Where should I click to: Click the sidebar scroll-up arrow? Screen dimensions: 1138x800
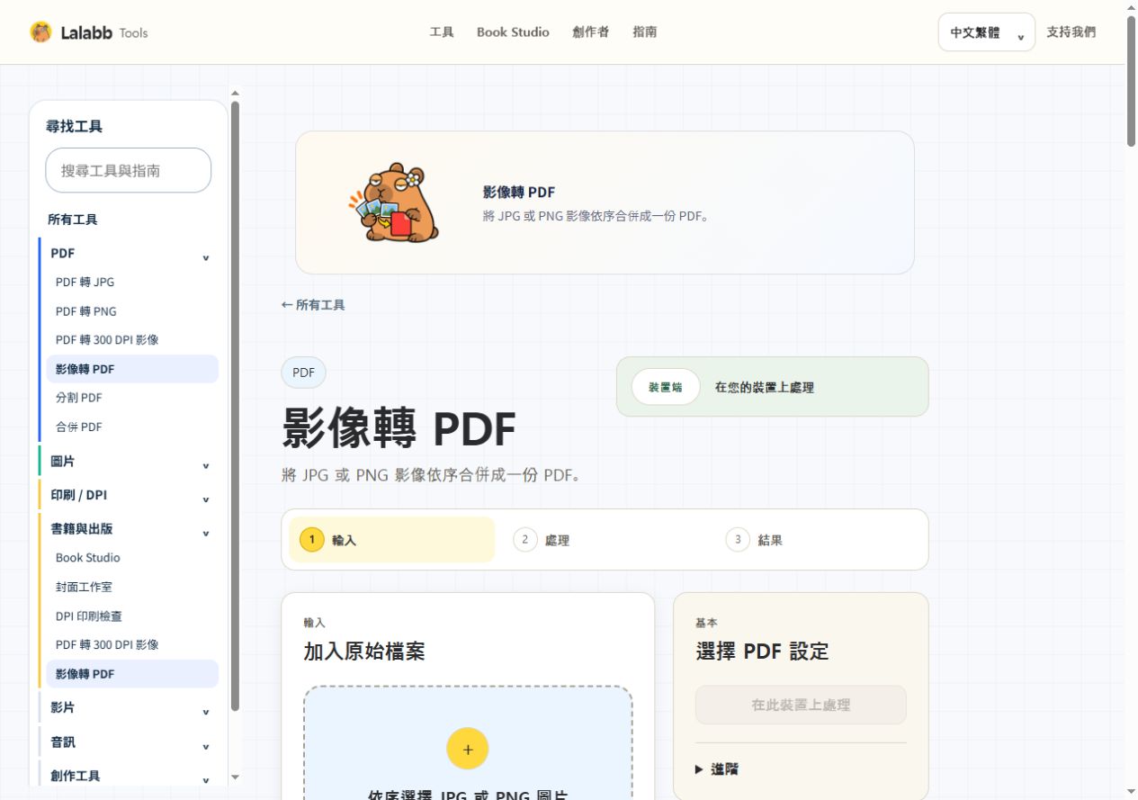pos(236,92)
